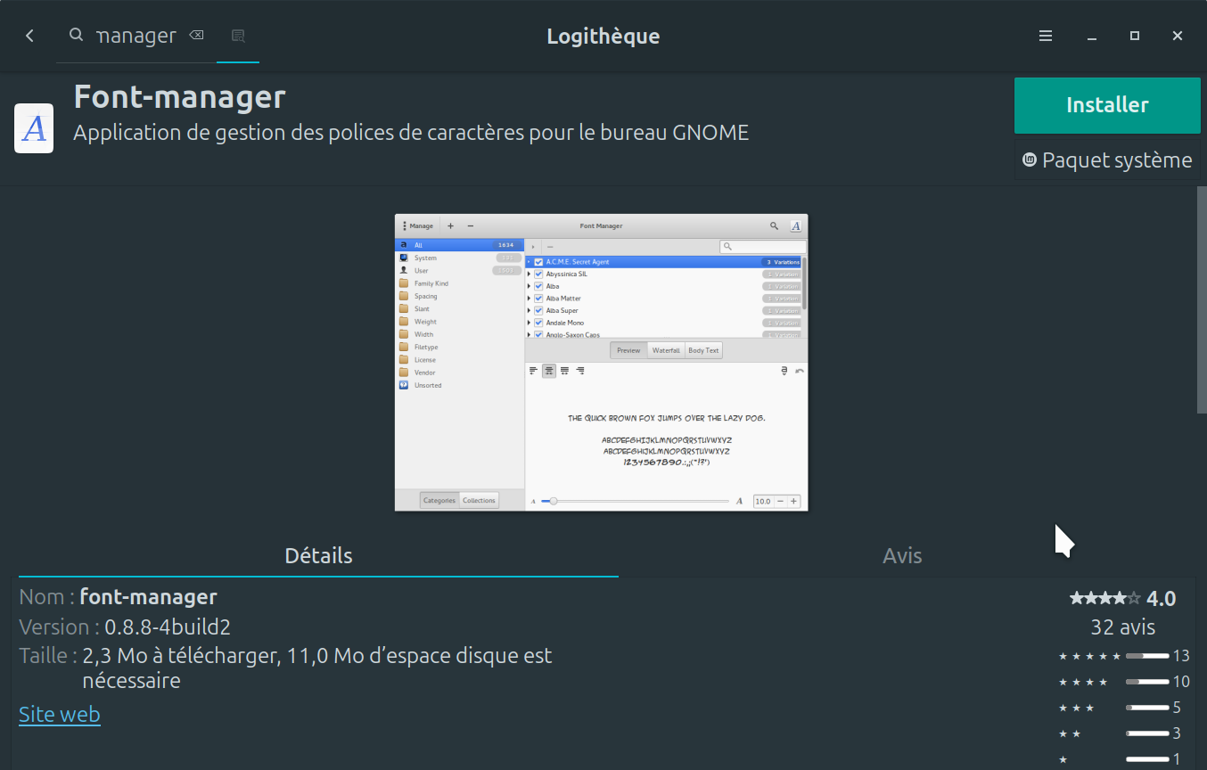
Task: Click the five-star rating bar showing 13
Action: coord(1146,656)
